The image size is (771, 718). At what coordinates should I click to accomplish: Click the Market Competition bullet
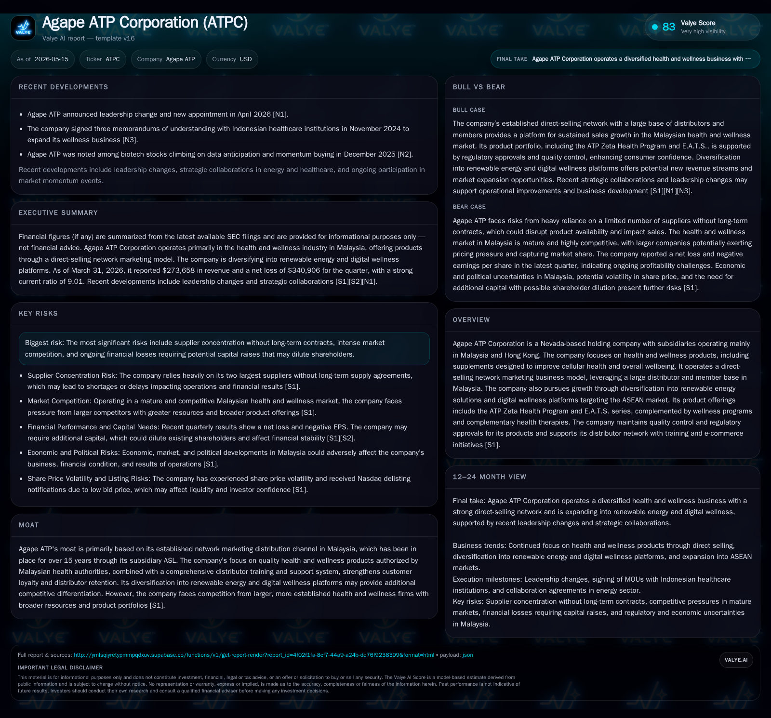coord(215,407)
